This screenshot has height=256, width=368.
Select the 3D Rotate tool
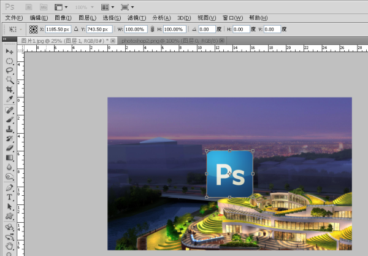coord(9,227)
